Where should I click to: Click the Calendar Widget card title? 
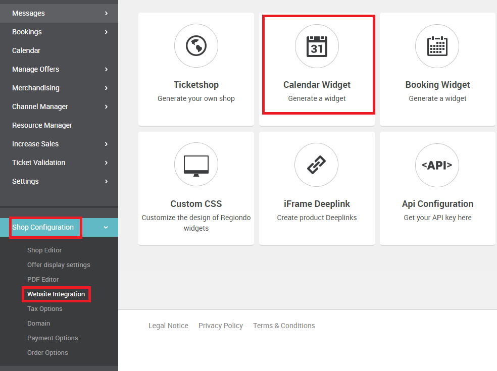[x=317, y=85]
